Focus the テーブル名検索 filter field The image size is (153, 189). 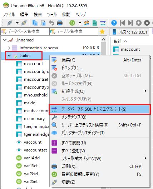74,31
